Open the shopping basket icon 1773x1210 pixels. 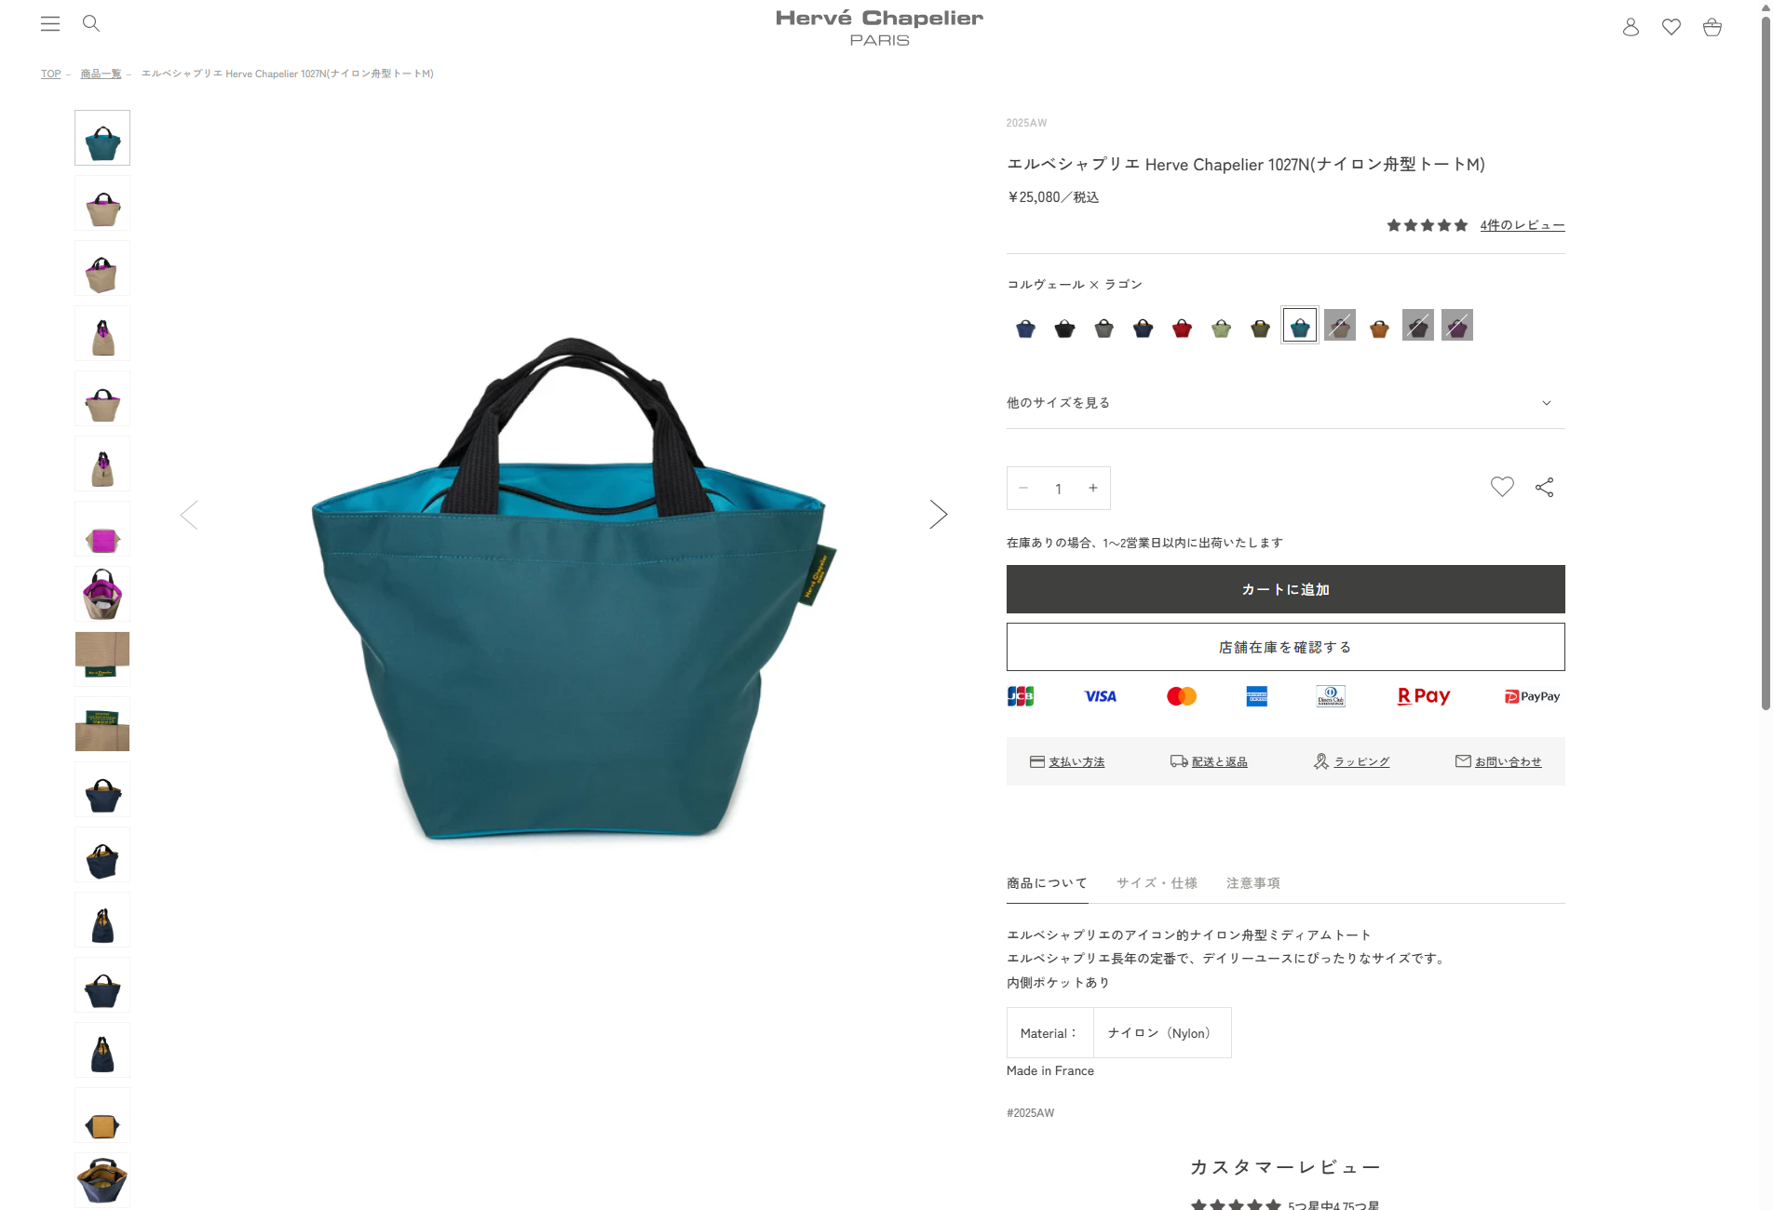(1712, 27)
